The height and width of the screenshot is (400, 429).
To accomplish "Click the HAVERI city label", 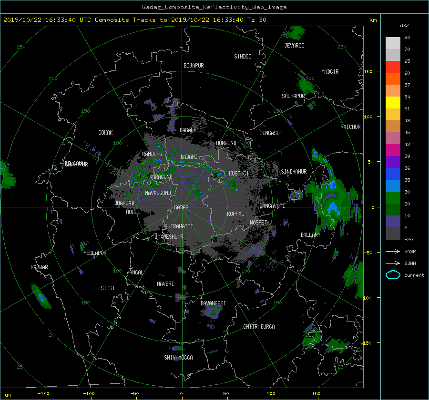I will click(165, 284).
